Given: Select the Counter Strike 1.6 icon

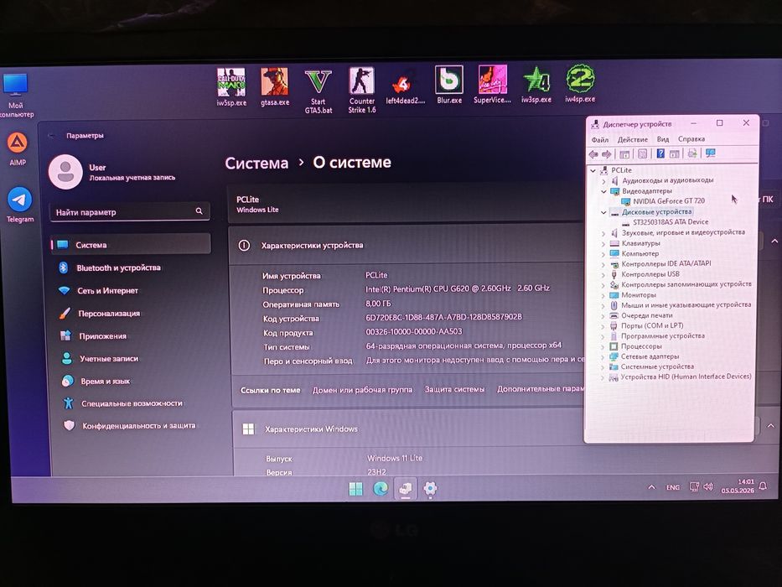Looking at the screenshot, I should click(361, 91).
